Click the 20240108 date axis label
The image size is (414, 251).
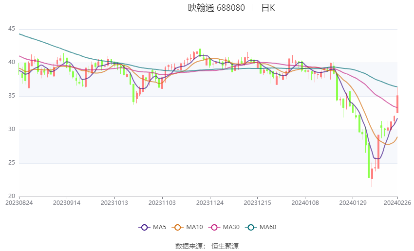(305, 203)
